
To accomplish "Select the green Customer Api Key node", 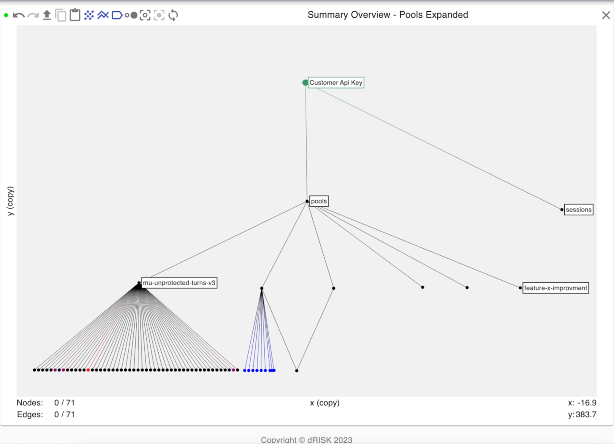I will coord(305,82).
